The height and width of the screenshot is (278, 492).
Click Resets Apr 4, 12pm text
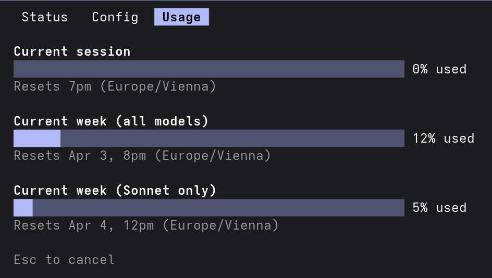coord(146,225)
